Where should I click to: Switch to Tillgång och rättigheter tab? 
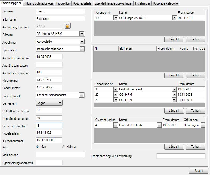click(39, 3)
